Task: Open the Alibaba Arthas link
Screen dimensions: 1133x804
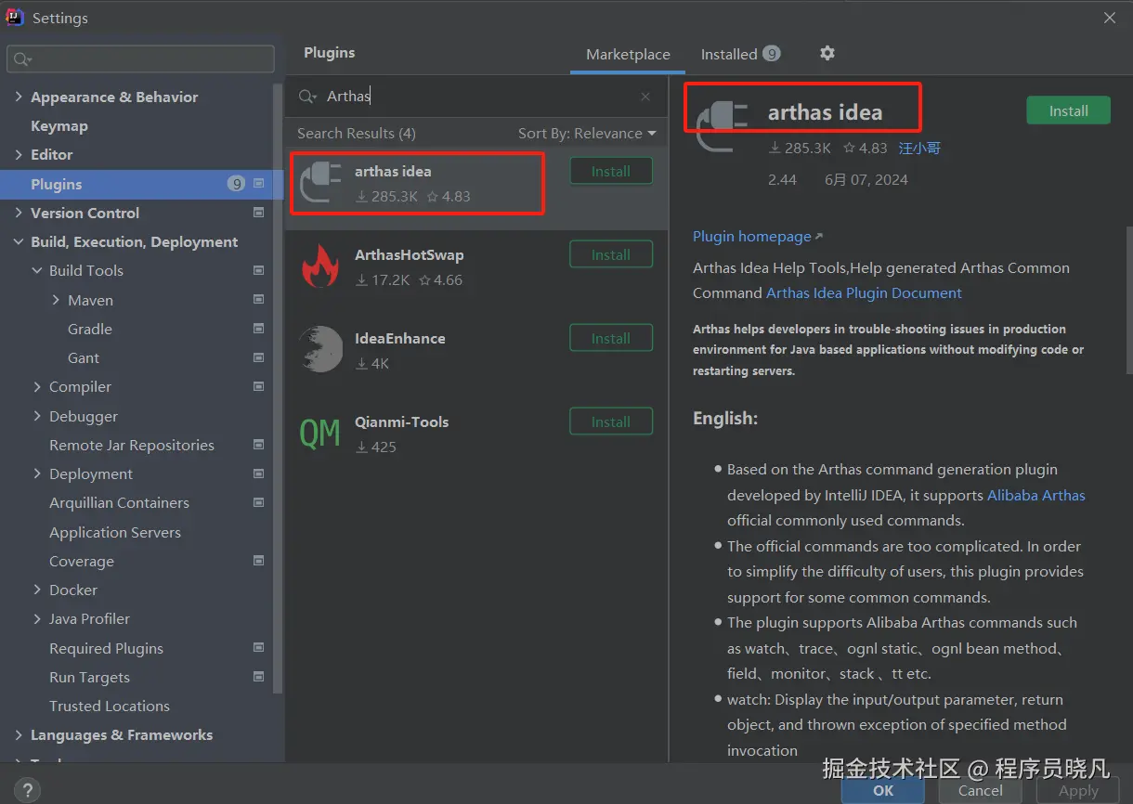Action: click(1035, 495)
